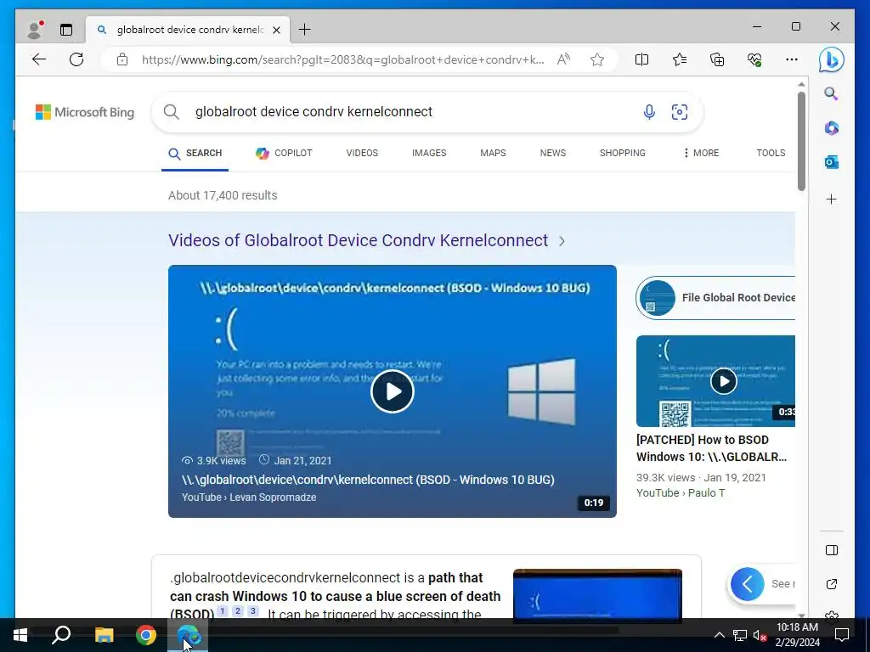Open a new tab with plus button
Viewport: 870px width, 652px height.
305,30
